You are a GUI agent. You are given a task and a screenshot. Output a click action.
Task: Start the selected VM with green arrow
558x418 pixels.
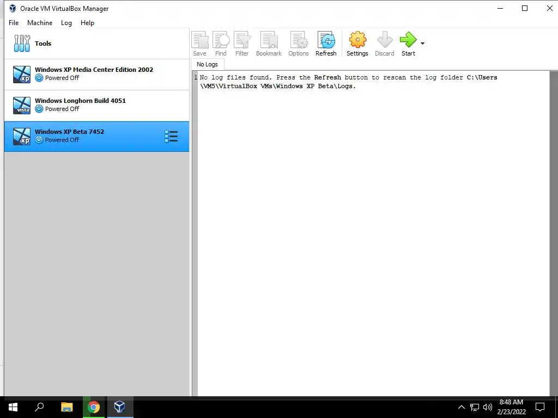tap(408, 44)
